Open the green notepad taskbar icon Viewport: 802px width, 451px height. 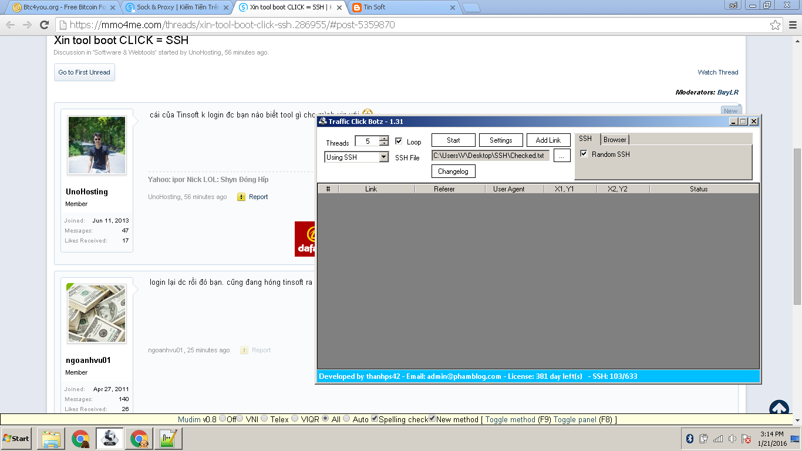tap(169, 438)
